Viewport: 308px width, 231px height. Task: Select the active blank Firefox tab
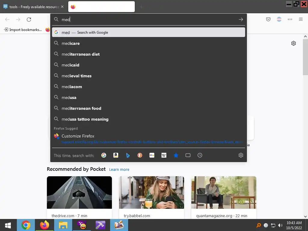point(101,7)
